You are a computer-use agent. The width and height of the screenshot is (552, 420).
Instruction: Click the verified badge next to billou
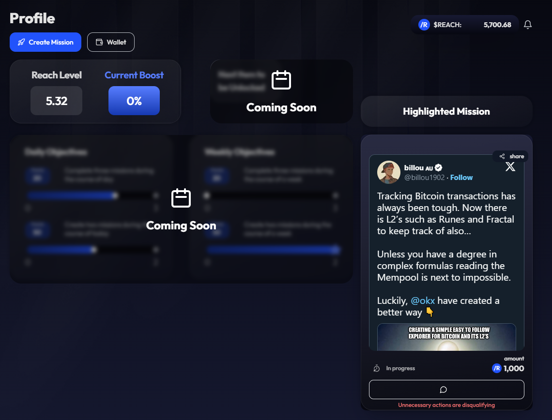click(438, 167)
